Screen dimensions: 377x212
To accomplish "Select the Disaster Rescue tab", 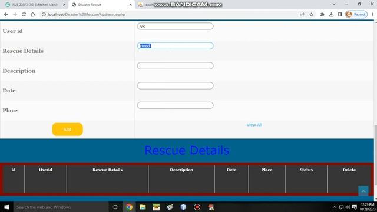I will point(101,5).
